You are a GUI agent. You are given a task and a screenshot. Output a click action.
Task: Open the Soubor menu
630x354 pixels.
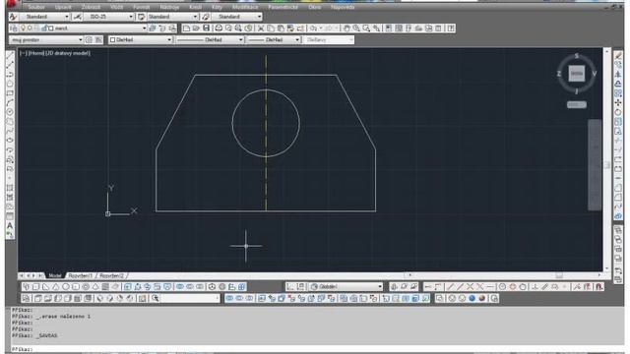tap(36, 7)
